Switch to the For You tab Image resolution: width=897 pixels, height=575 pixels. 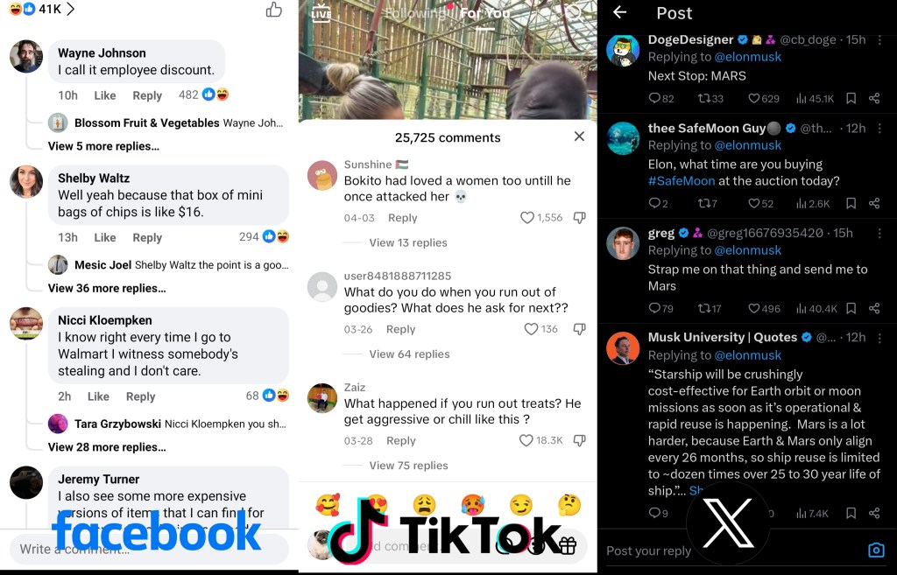tap(485, 13)
